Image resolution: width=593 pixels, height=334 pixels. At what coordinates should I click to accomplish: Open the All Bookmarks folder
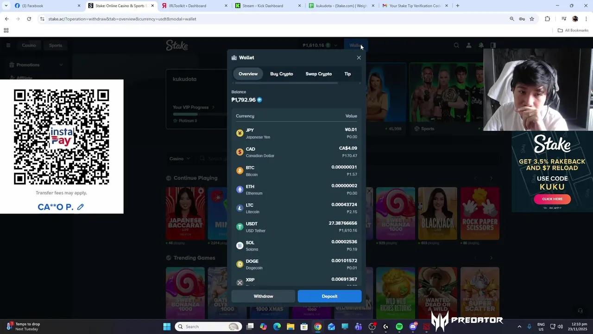(x=573, y=31)
